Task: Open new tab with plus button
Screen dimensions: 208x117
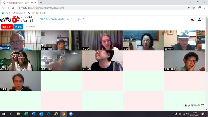Action: (41, 3)
